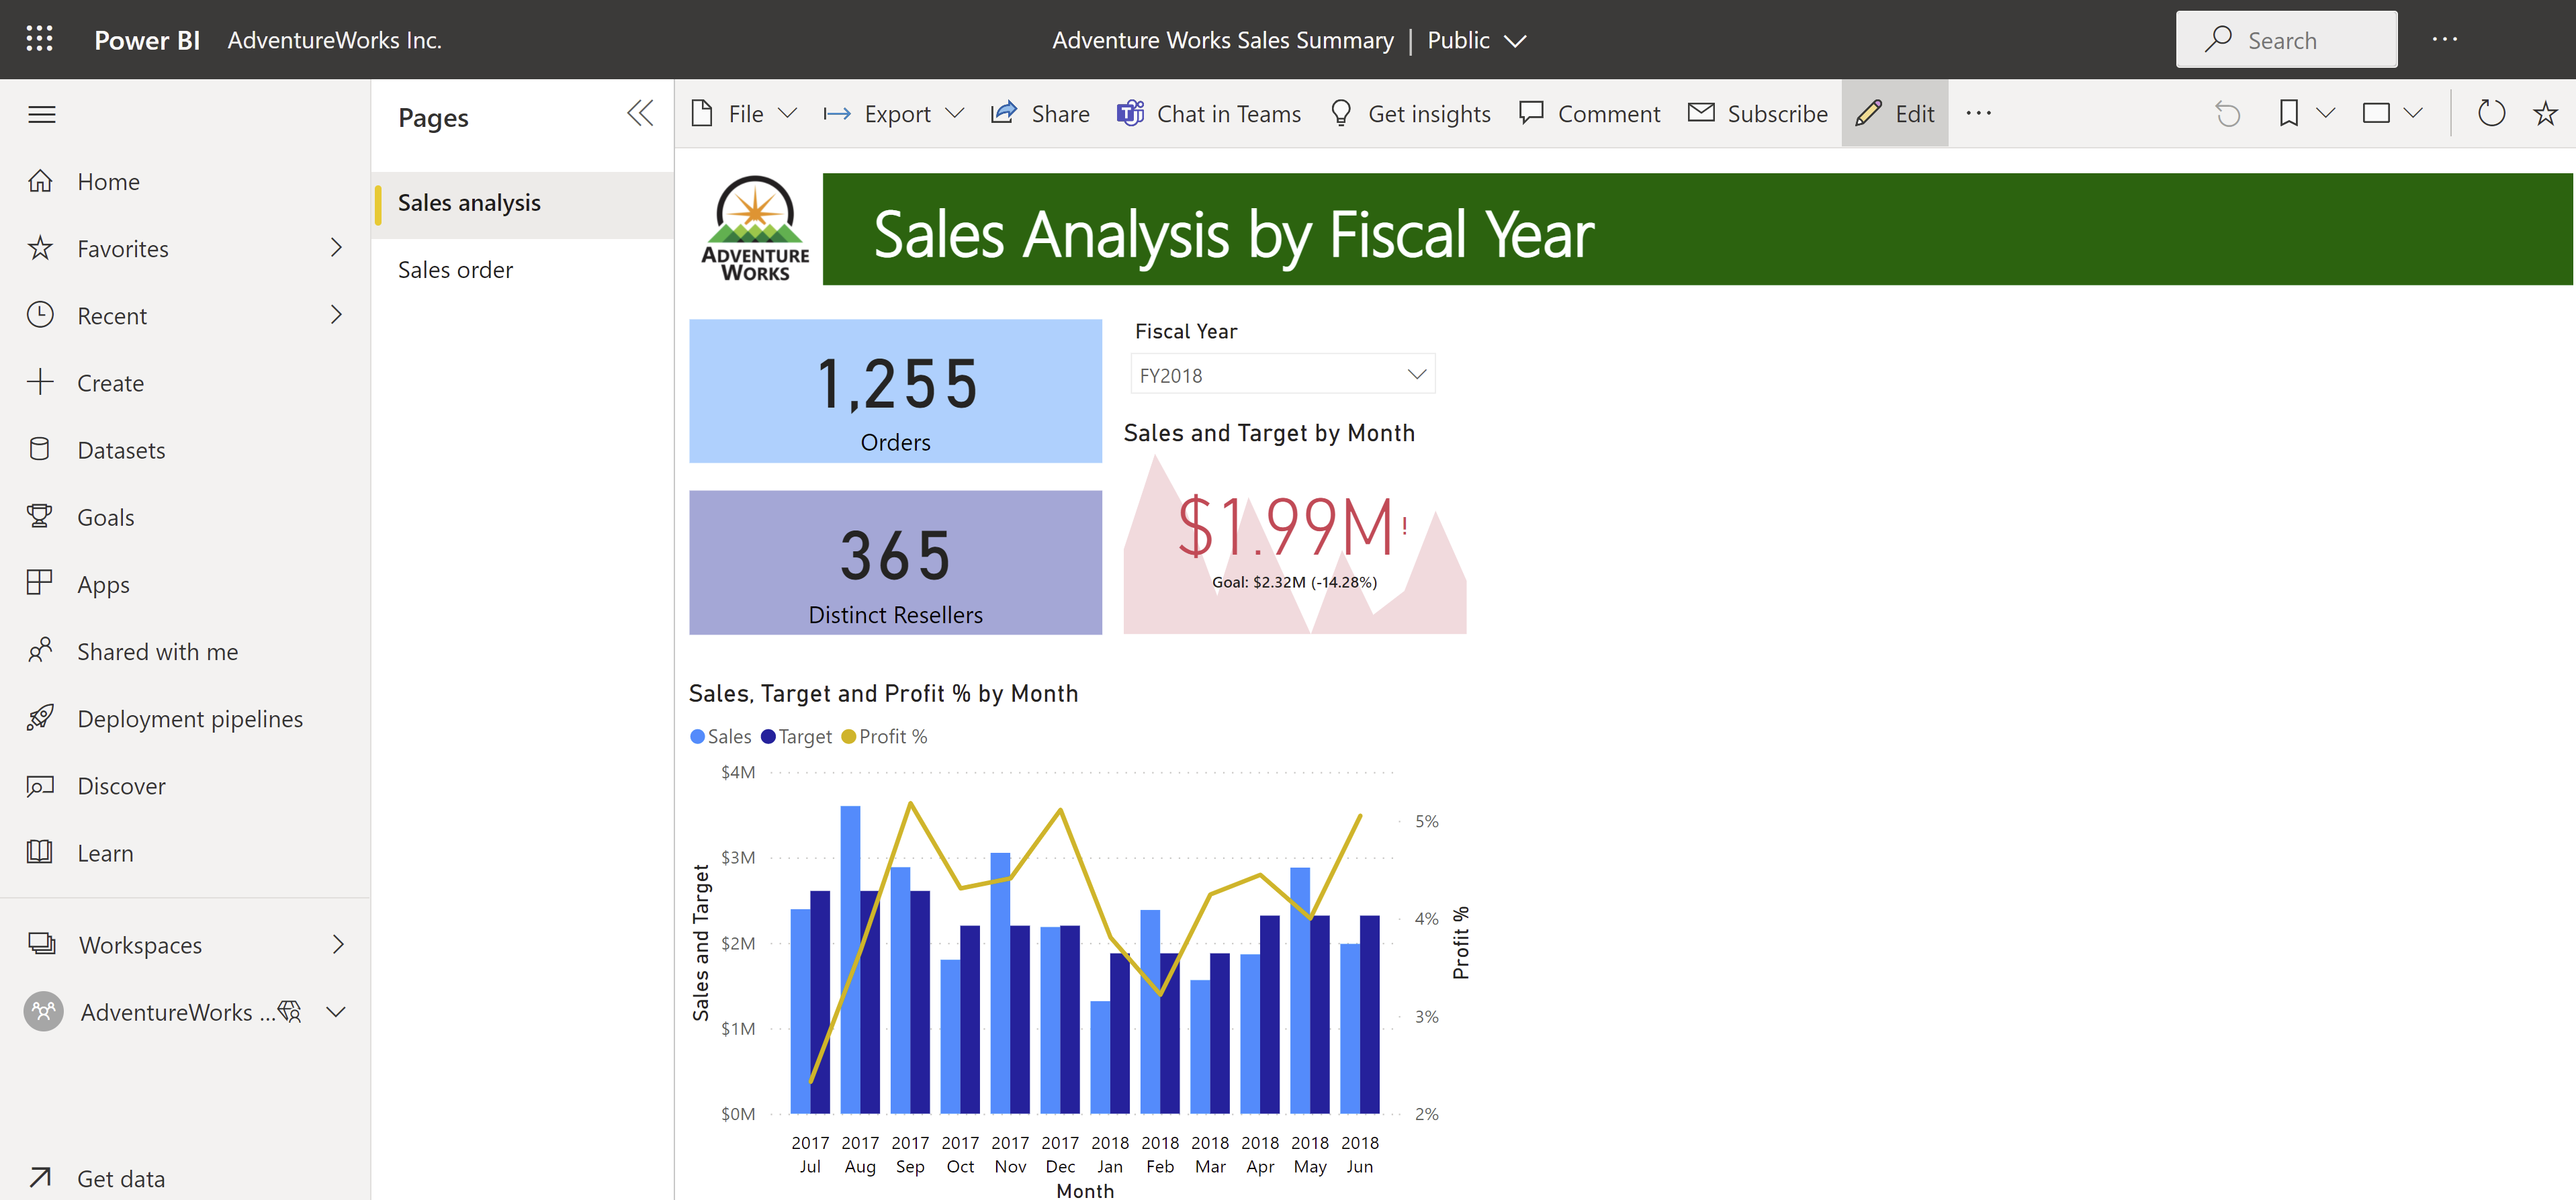Expand the Favorites navigation item

pos(337,248)
